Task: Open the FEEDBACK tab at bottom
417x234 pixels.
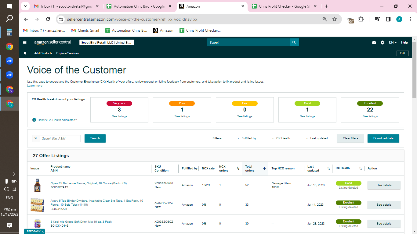Action: 33,232
